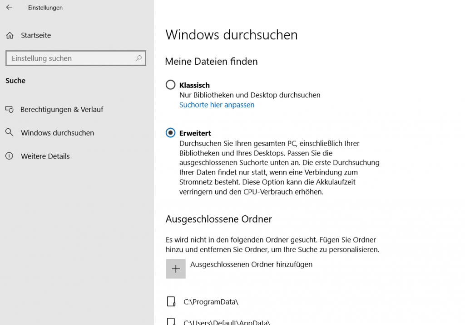
Task: Open the Windows durchsuchen sidebar entry
Action: tap(58, 133)
